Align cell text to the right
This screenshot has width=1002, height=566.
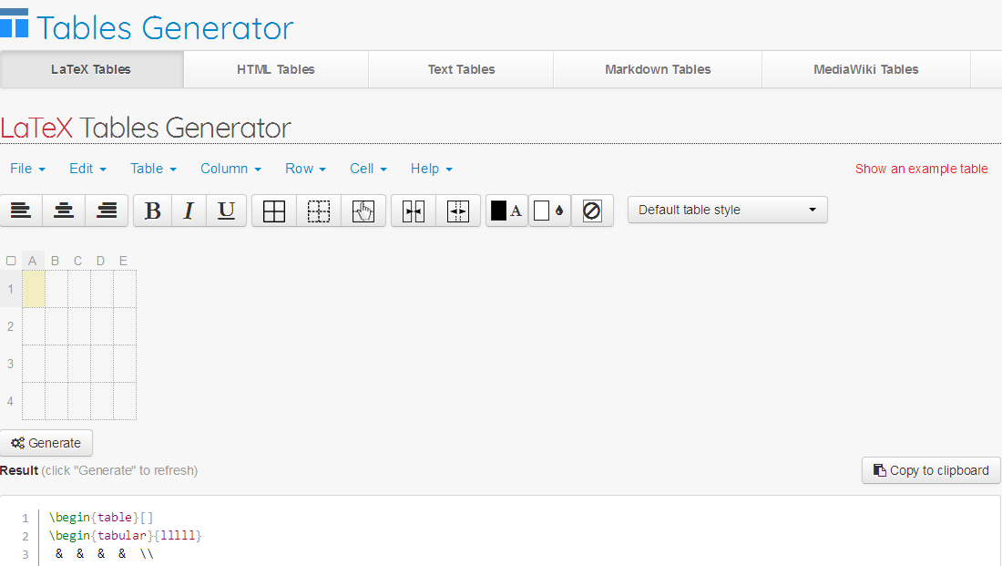[106, 211]
